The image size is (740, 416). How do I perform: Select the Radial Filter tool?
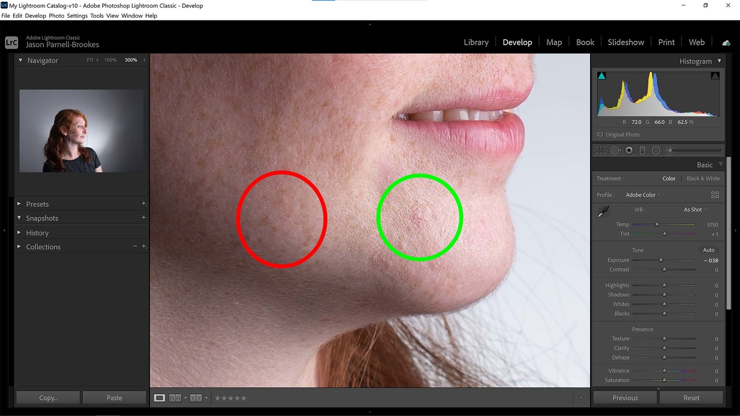tap(656, 150)
